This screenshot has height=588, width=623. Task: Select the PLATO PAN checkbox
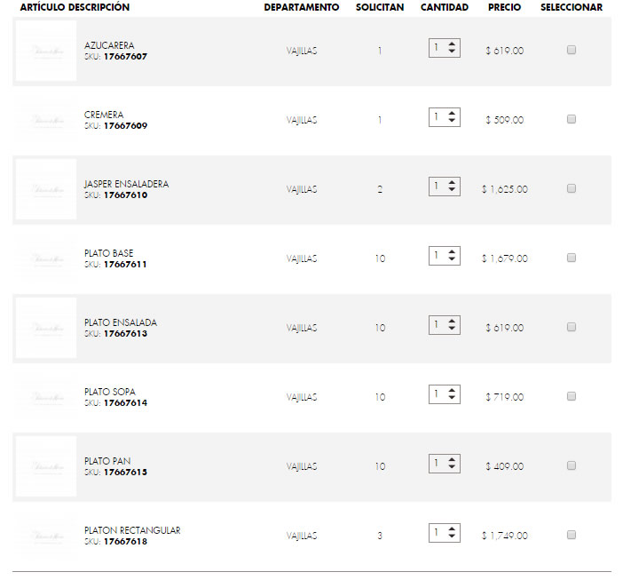(572, 465)
